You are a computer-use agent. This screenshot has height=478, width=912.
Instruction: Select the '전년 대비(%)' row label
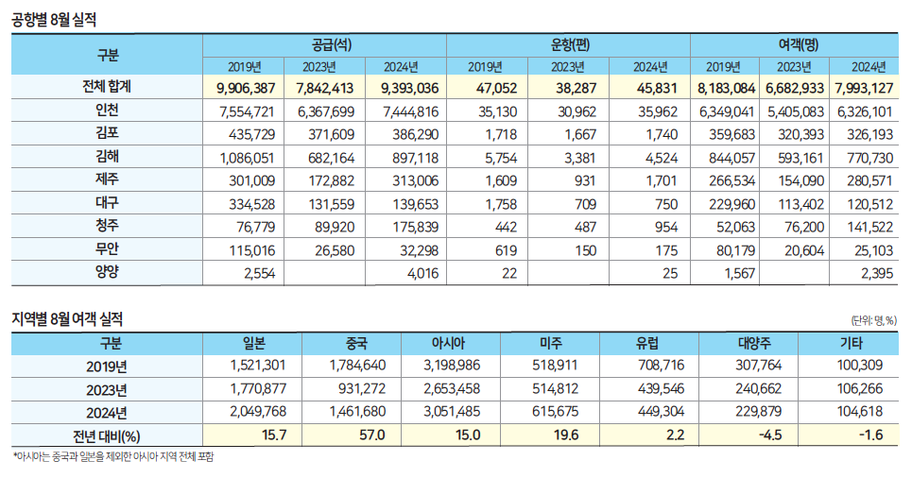pos(107,436)
